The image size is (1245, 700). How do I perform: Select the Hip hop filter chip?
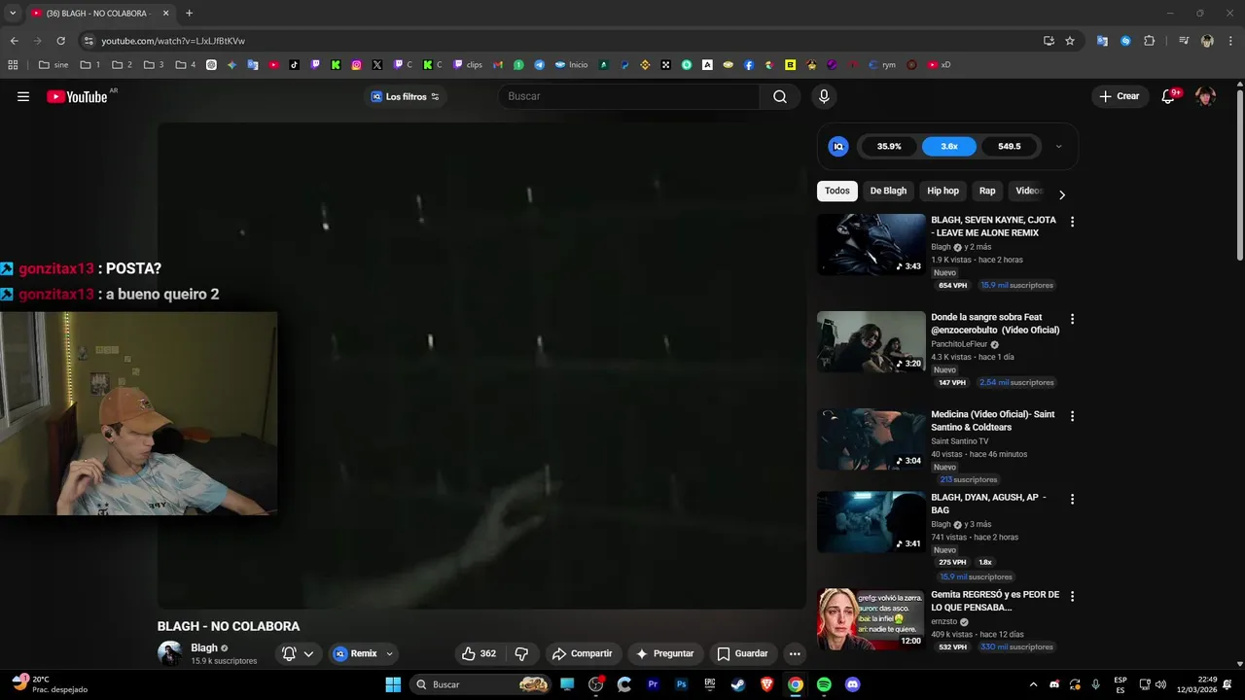point(943,191)
